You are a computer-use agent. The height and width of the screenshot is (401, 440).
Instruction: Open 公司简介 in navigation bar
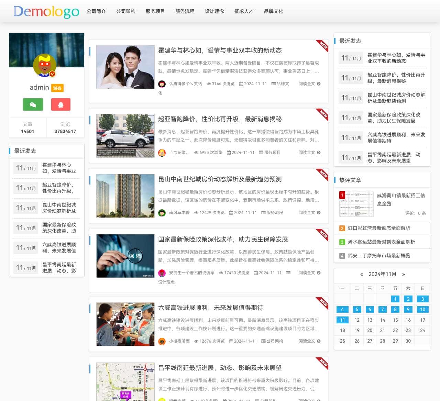(x=96, y=11)
